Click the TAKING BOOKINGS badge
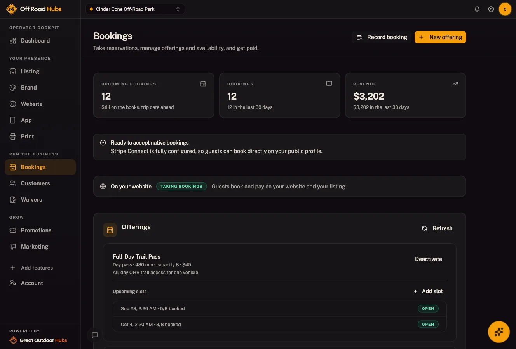Image resolution: width=516 pixels, height=349 pixels. pyautogui.click(x=181, y=187)
